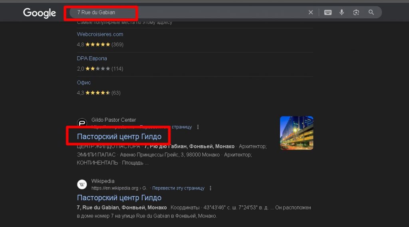Click the 2,0 rating with 114 reviews
The image size is (409, 227).
(x=100, y=69)
